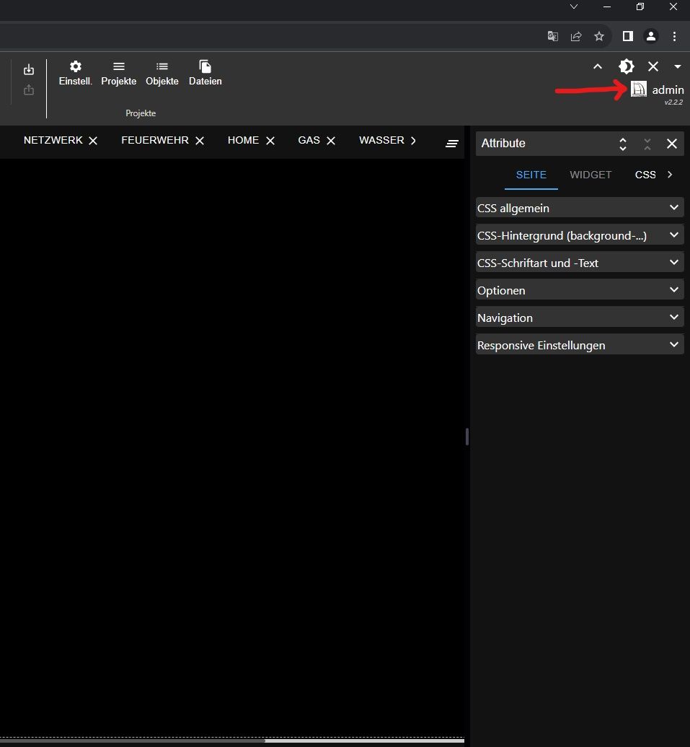The width and height of the screenshot is (690, 747).
Task: Expand the Responsive Einstellungen section
Action: tap(580, 345)
